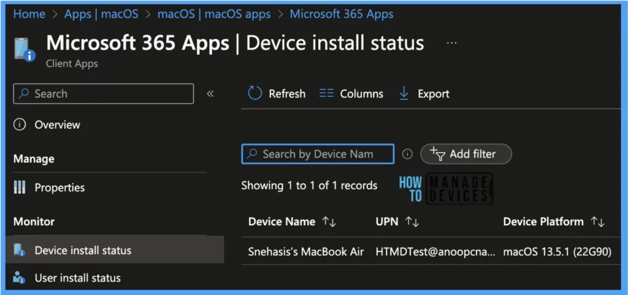Screen dimensions: 628x295
Task: Click the User install status person icon
Action: click(x=19, y=277)
